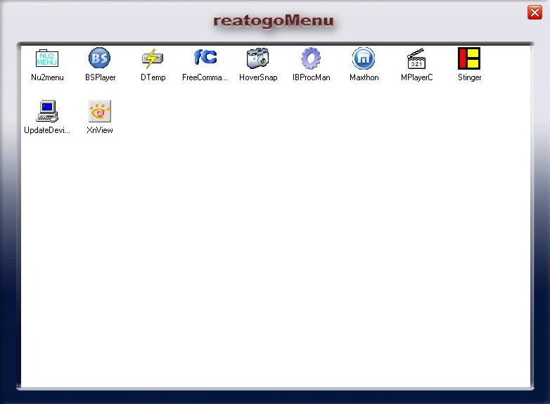The height and width of the screenshot is (404, 550).
Task: Launch the XnView eye icon
Action: [x=100, y=111]
